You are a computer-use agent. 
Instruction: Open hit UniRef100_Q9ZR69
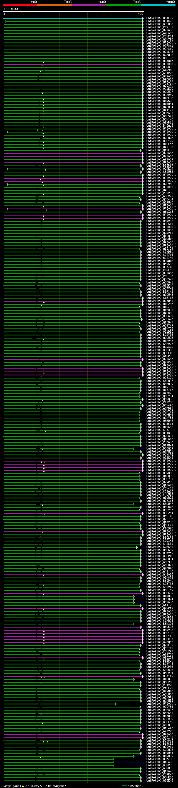tap(160, 95)
